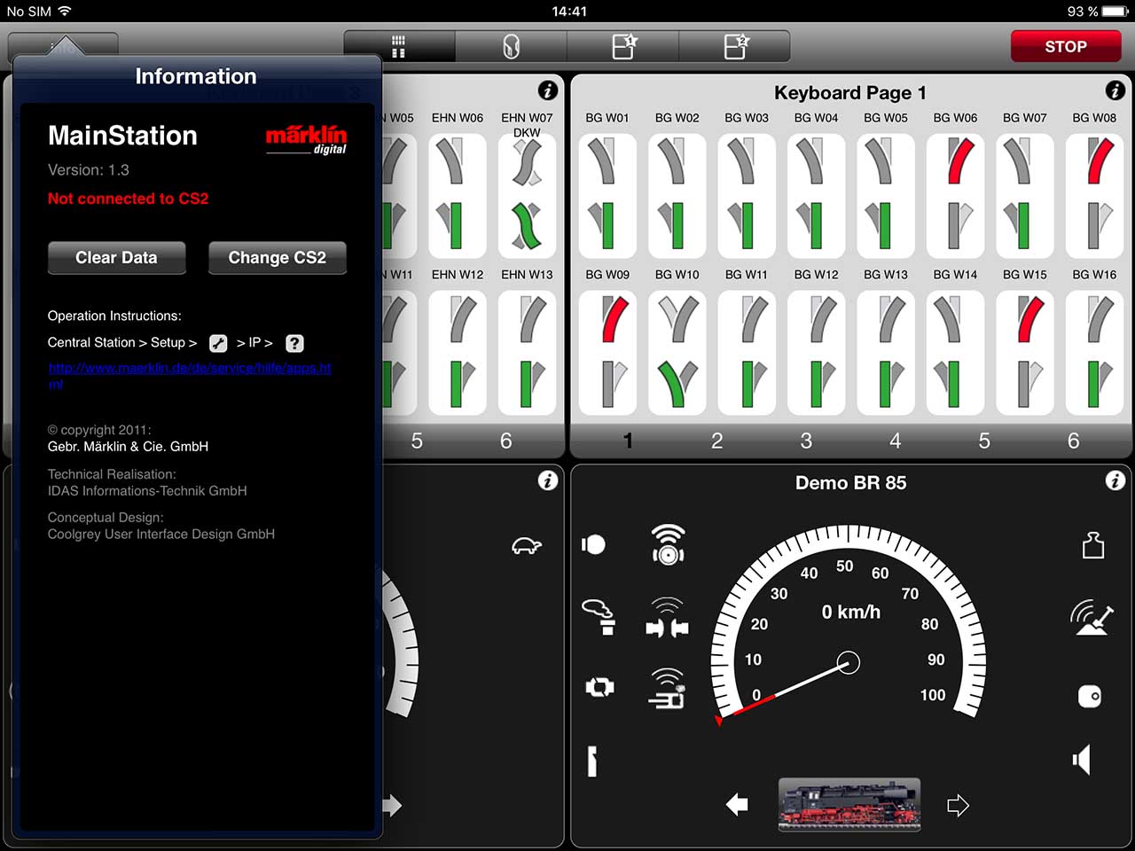Select the layout 2 star tab
Screen dimensions: 1135x851
pos(735,46)
